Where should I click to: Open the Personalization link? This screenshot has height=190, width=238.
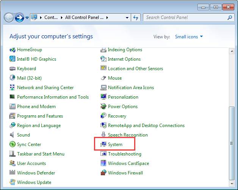(x=123, y=97)
